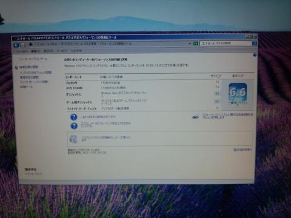Click the subscore column header
Screen dimensions: 291x218
click(216, 76)
